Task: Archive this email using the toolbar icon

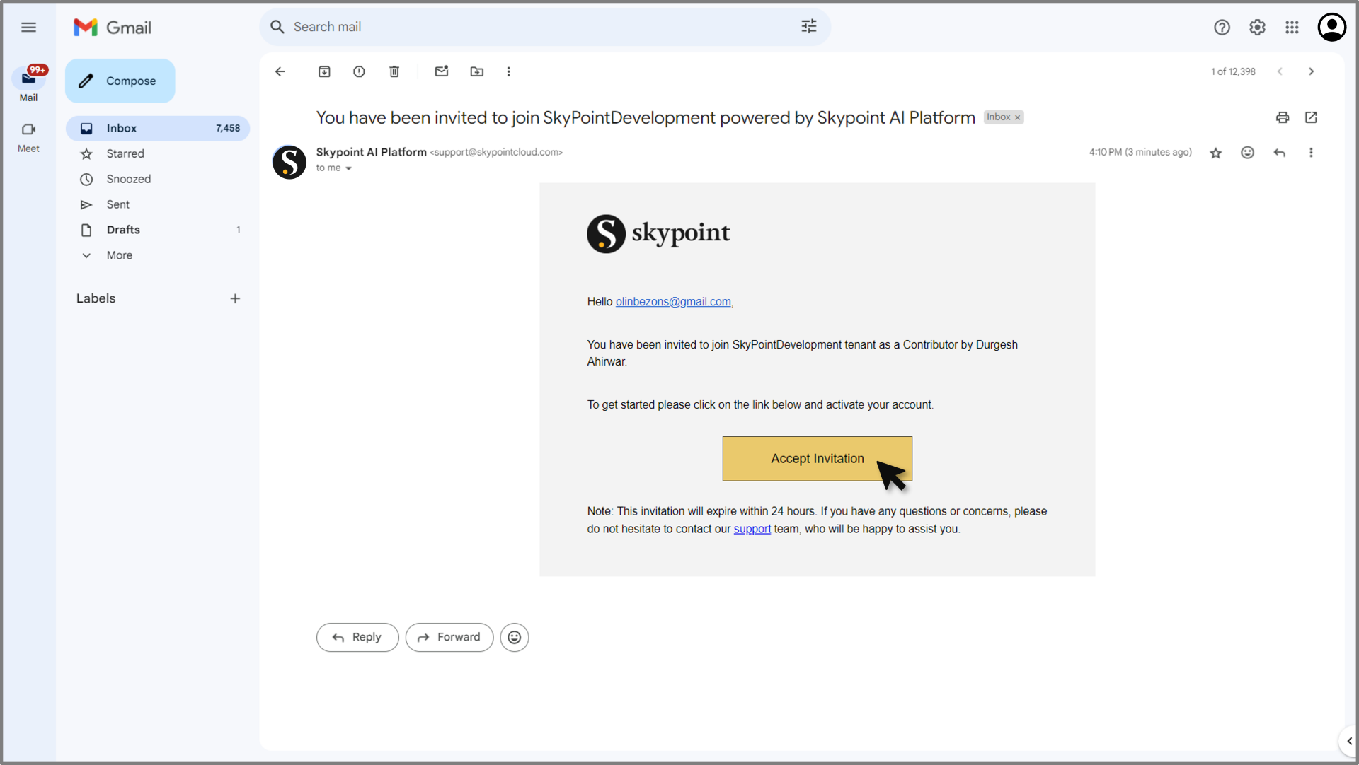Action: [324, 71]
